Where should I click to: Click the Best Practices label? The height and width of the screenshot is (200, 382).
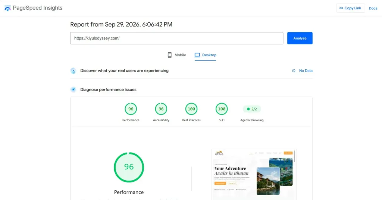click(191, 120)
